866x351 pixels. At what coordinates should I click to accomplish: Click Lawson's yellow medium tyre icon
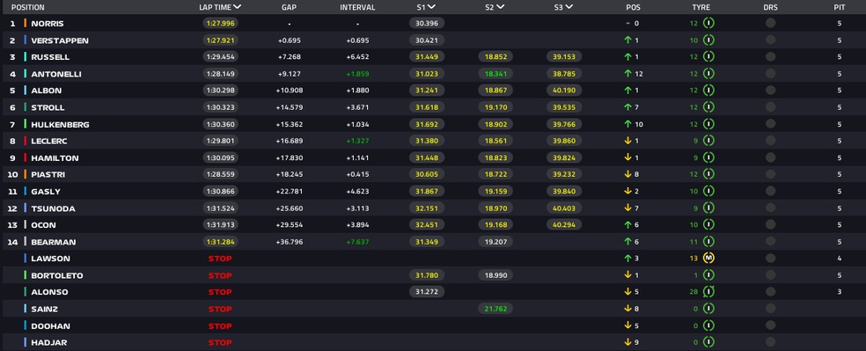coord(708,259)
